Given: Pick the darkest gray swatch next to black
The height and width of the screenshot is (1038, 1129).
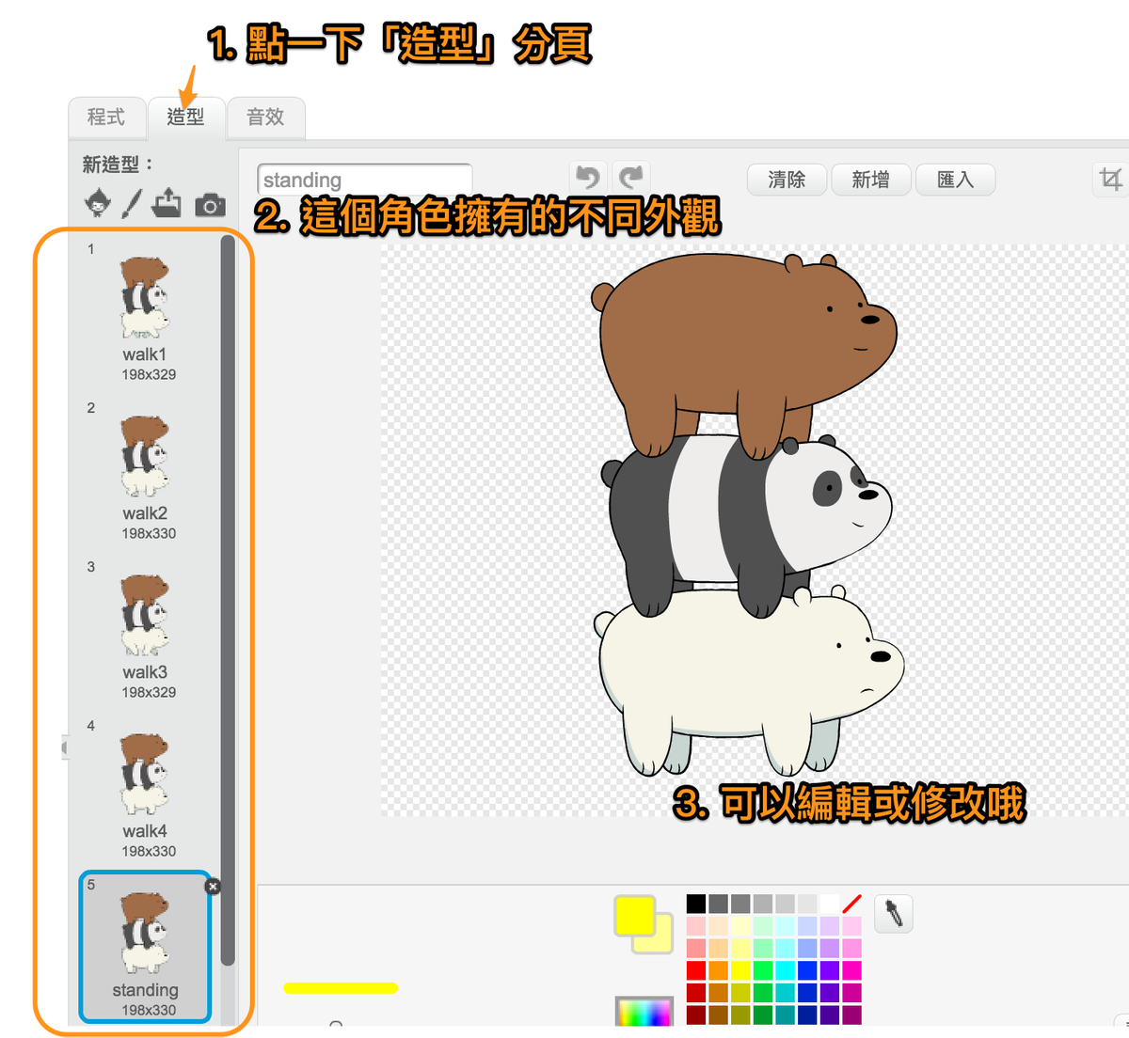Looking at the screenshot, I should point(719,904).
